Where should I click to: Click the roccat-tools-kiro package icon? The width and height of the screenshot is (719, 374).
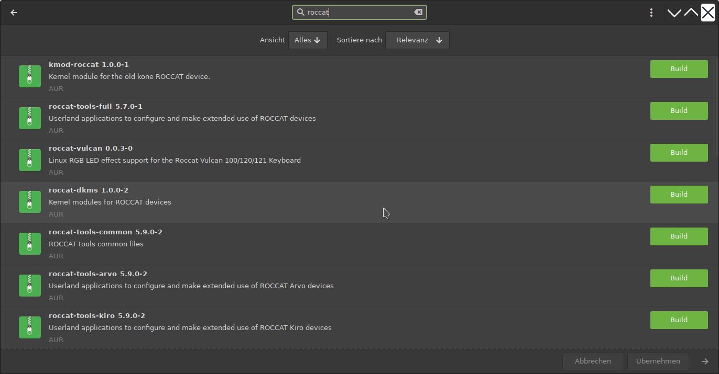coord(30,327)
